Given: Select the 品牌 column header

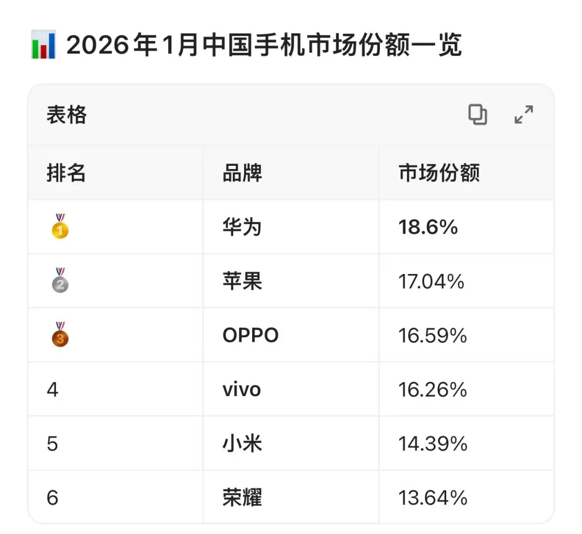Looking at the screenshot, I should tap(242, 173).
